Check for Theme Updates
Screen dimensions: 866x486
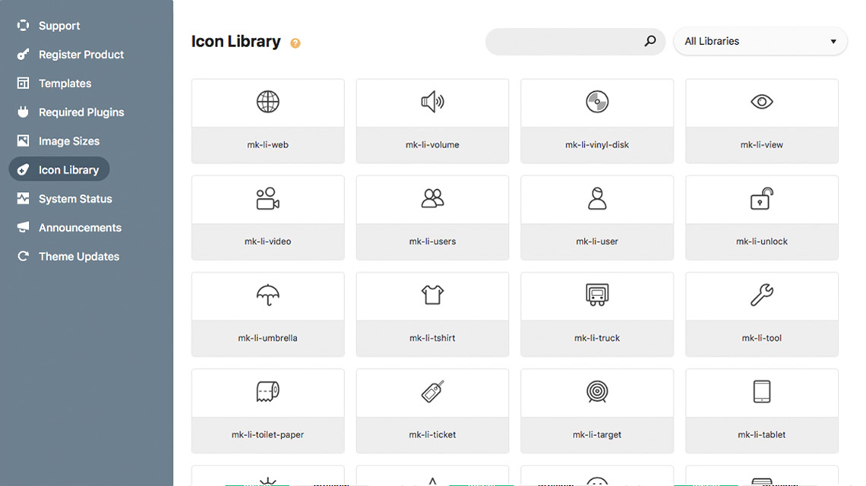click(x=79, y=256)
